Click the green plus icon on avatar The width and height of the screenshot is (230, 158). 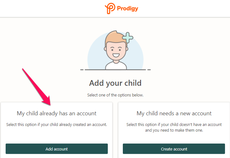[128, 38]
